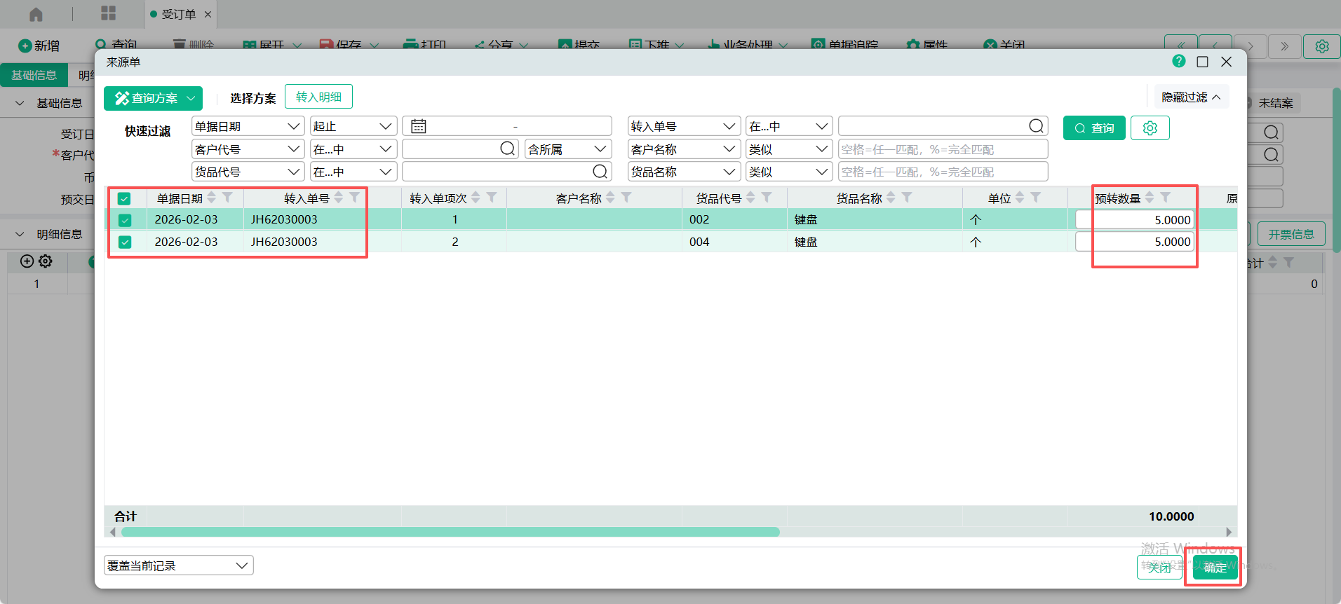This screenshot has width=1341, height=604.
Task: Select the 转入明细 tab
Action: click(318, 97)
